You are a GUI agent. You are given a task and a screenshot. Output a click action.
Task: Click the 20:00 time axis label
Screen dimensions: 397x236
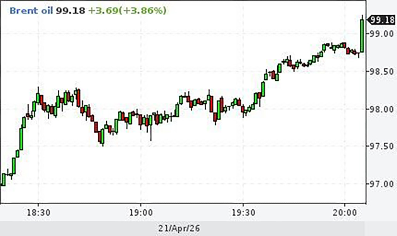coord(345,212)
